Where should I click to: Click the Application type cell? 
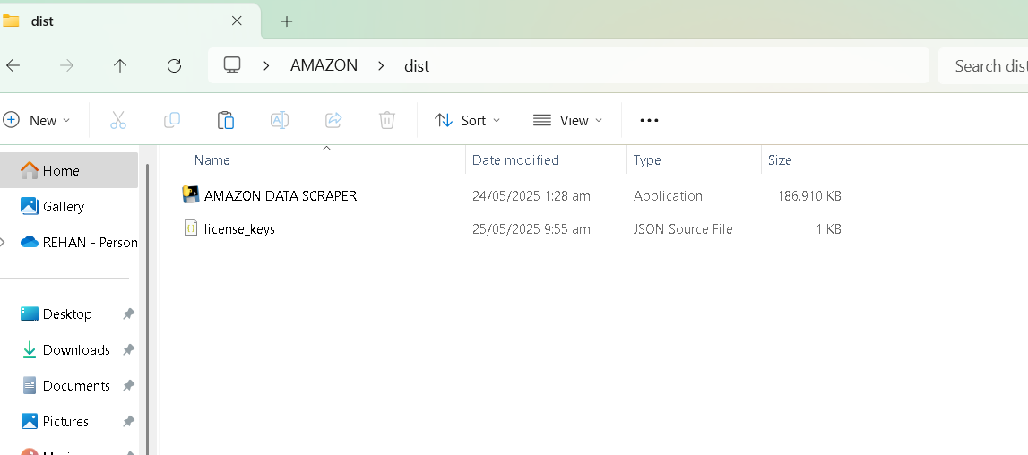[x=668, y=196]
